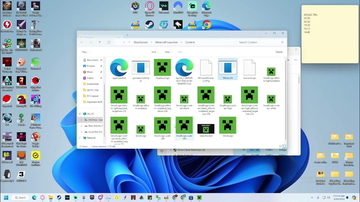The height and width of the screenshot is (202, 360).
Task: Open Steam from the taskbar
Action: (x=59, y=198)
